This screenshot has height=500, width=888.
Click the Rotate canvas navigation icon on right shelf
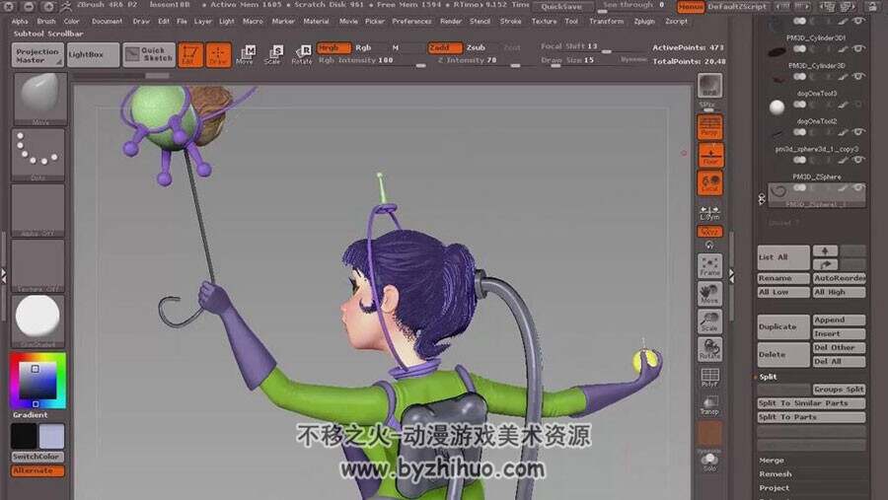709,349
